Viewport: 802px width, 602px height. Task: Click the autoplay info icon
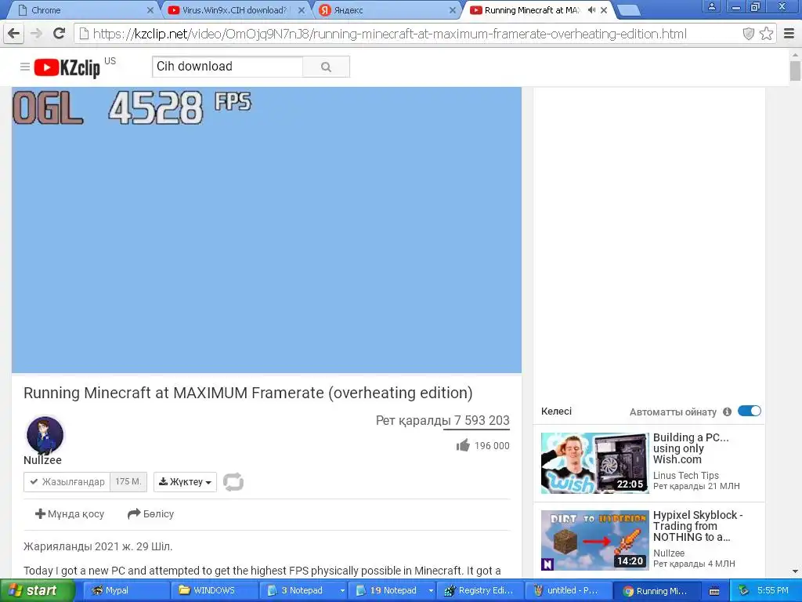coord(727,412)
